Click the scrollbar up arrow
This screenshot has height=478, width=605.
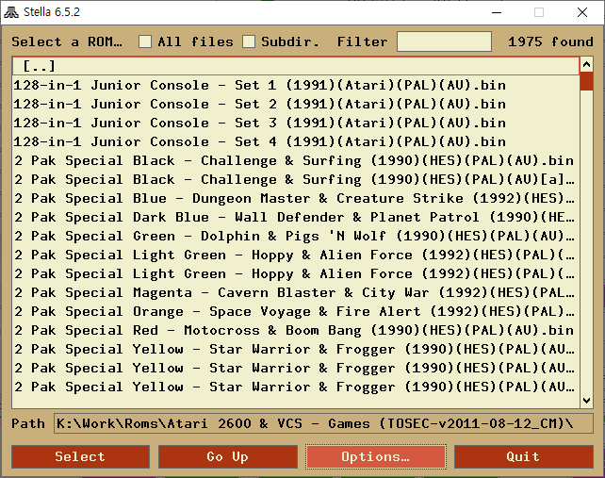click(x=586, y=64)
